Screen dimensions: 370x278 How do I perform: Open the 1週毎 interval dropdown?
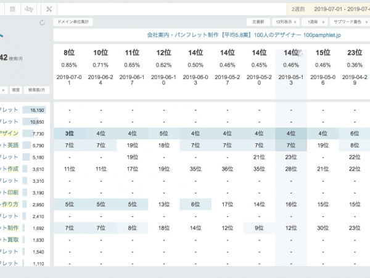(x=316, y=22)
